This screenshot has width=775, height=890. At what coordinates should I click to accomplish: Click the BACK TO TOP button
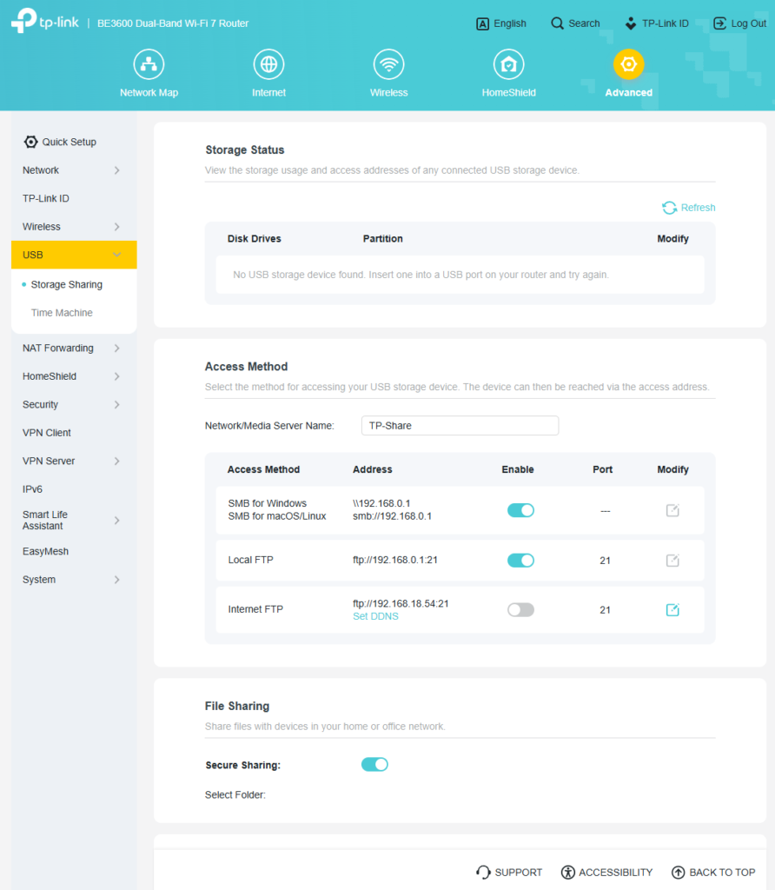click(713, 872)
